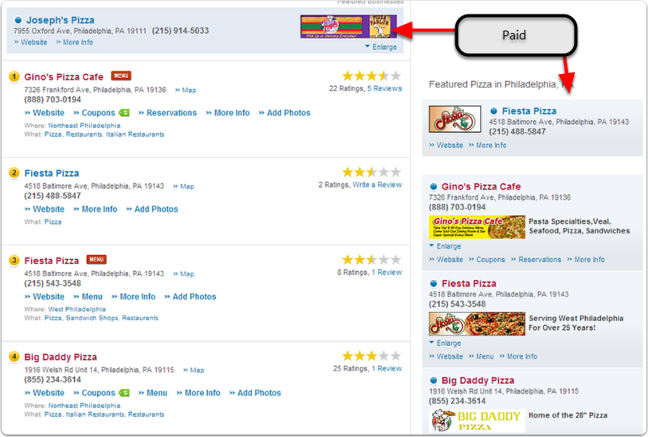Read the 1 Review of Fiesta Pizza with 8 Ratings
The height and width of the screenshot is (437, 648).
pos(387,272)
